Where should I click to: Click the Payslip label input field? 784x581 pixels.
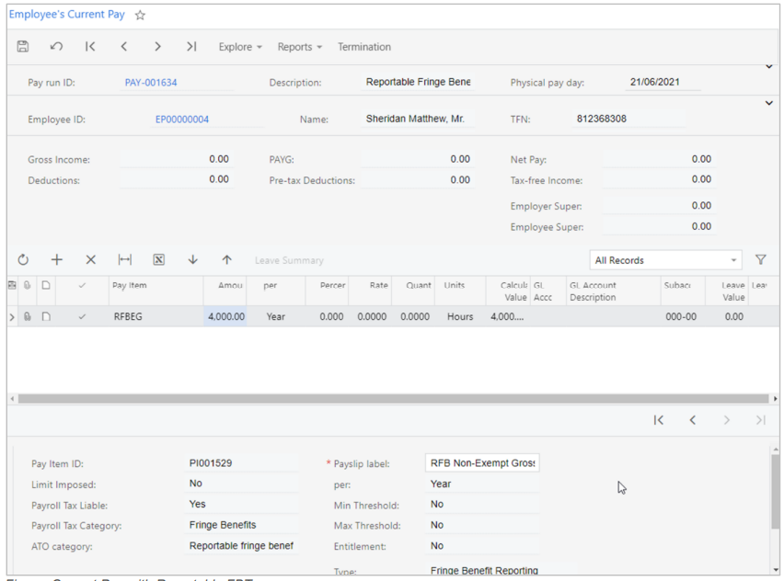(482, 463)
